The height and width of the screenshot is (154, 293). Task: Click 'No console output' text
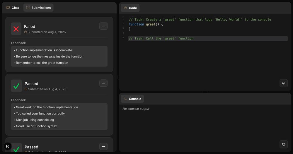pyautogui.click(x=136, y=109)
